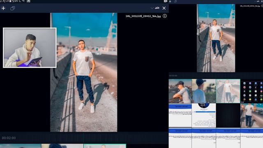This screenshot has height=148, width=263.
Task: Open the dropdown chevron beside the X button
Action: pyautogui.click(x=152, y=8)
